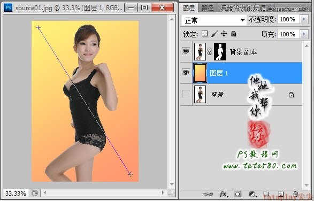Image resolution: width=314 pixels, height=201 pixels.
Task: Lock layer position move icon
Action: click(x=224, y=34)
